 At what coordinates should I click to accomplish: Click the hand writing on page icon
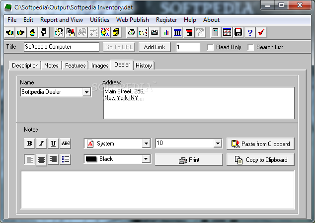[x=59, y=32]
